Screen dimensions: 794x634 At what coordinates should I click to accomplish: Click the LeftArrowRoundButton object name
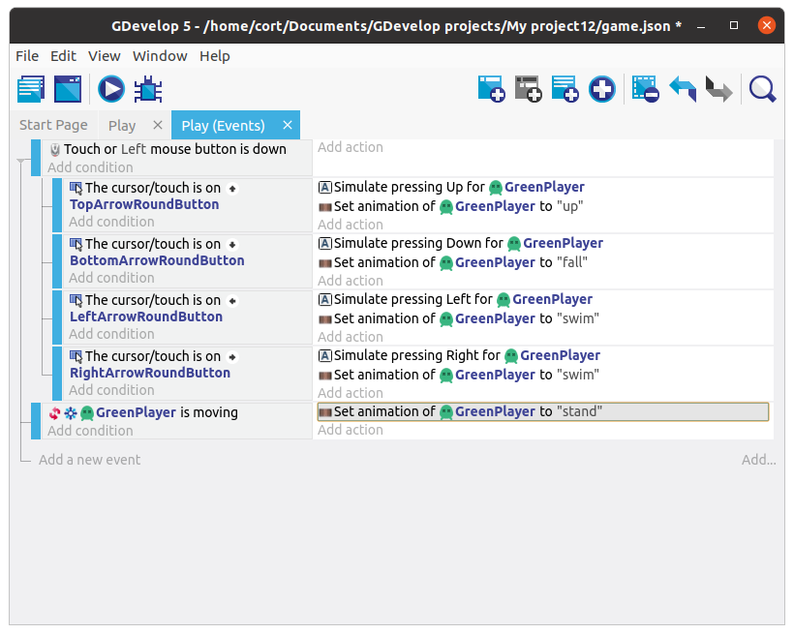click(x=146, y=317)
